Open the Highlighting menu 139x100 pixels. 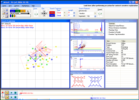click(25, 6)
